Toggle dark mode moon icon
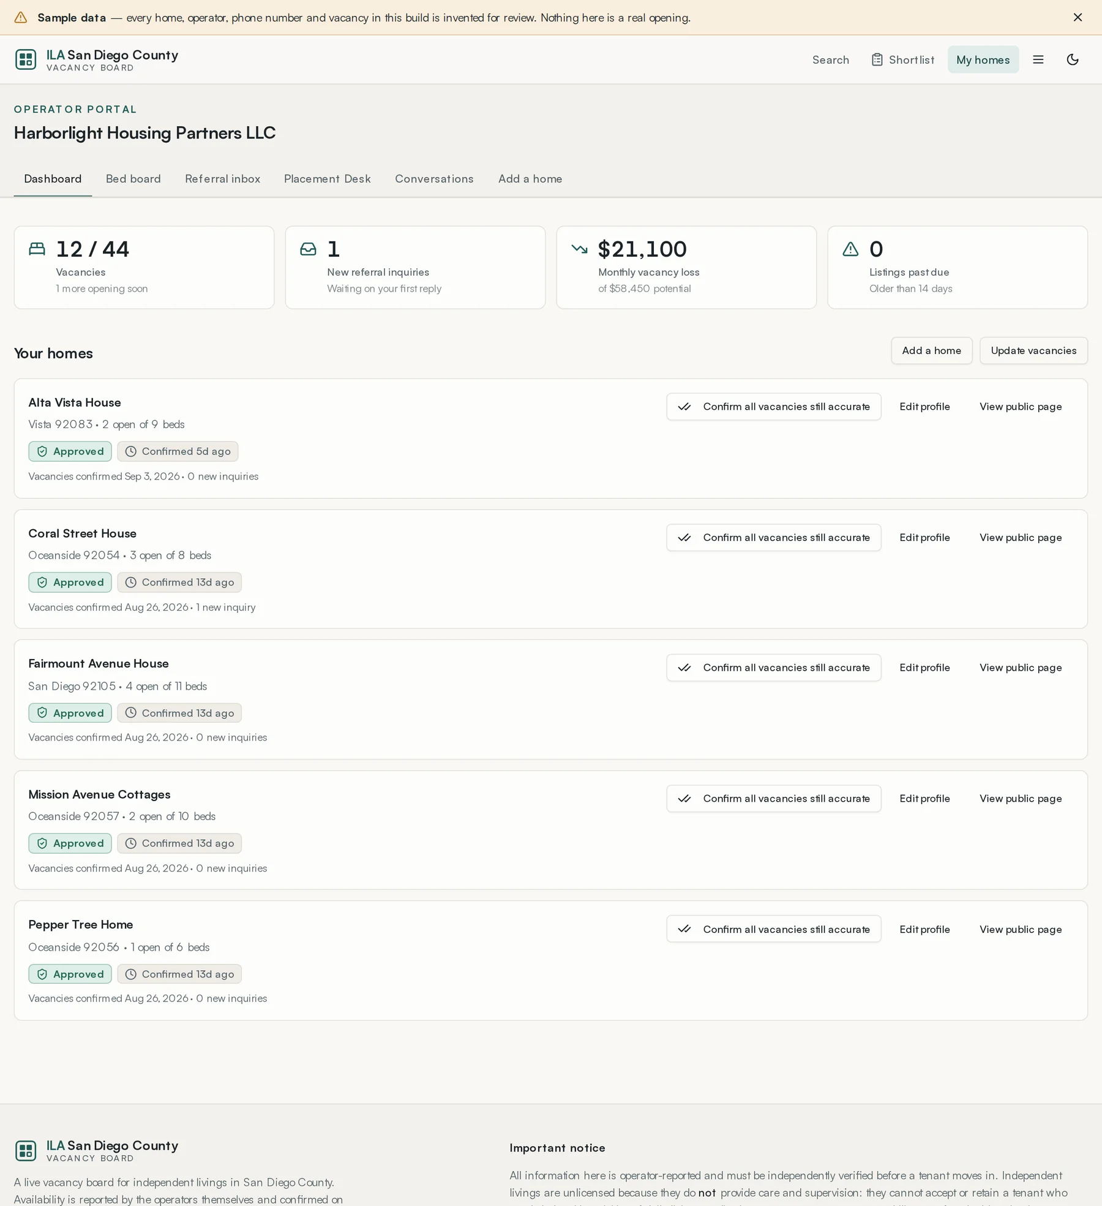This screenshot has width=1102, height=1206. tap(1073, 59)
